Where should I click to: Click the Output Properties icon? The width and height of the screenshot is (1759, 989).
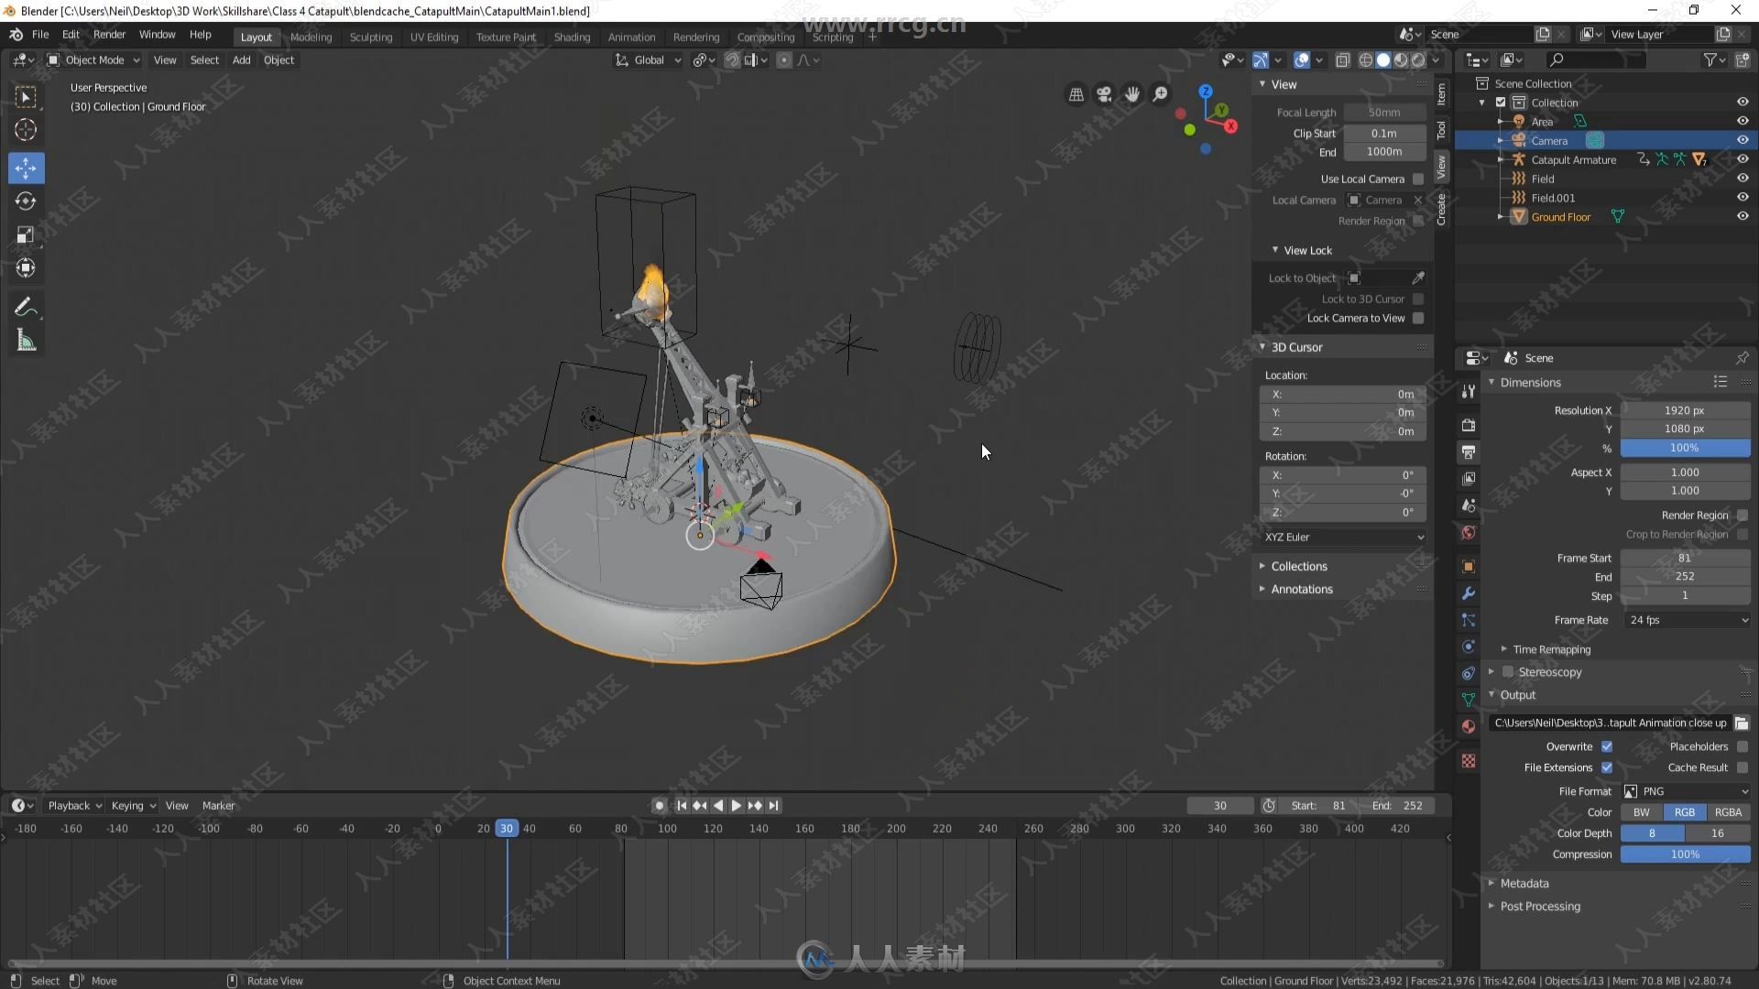tap(1470, 451)
